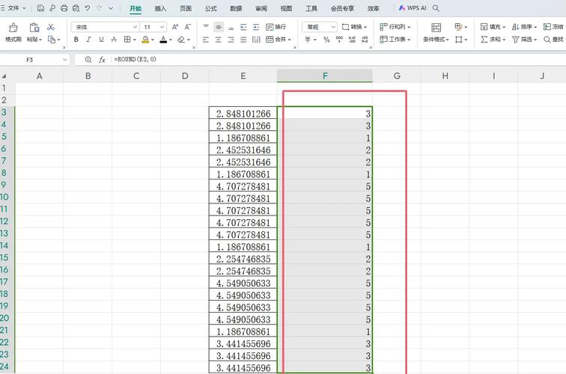Center text horizontally
The height and width of the screenshot is (374, 566).
click(219, 40)
